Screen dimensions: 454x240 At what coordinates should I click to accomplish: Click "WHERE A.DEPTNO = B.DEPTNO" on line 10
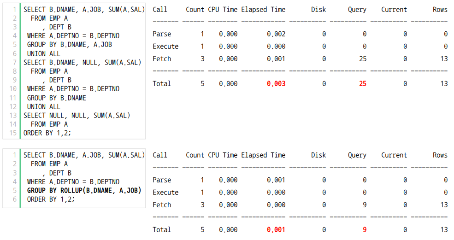[x=73, y=89]
